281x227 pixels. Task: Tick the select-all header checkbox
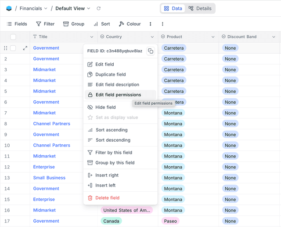click(13, 37)
